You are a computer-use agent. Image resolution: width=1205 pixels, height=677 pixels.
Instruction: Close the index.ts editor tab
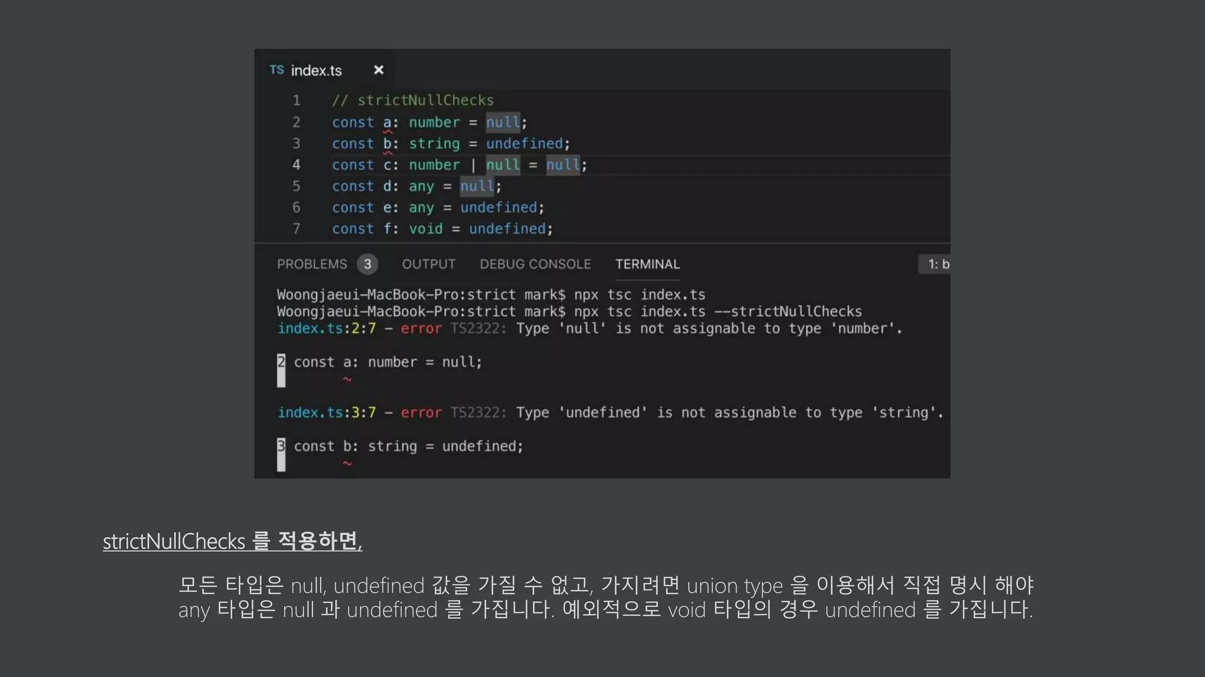coord(379,70)
